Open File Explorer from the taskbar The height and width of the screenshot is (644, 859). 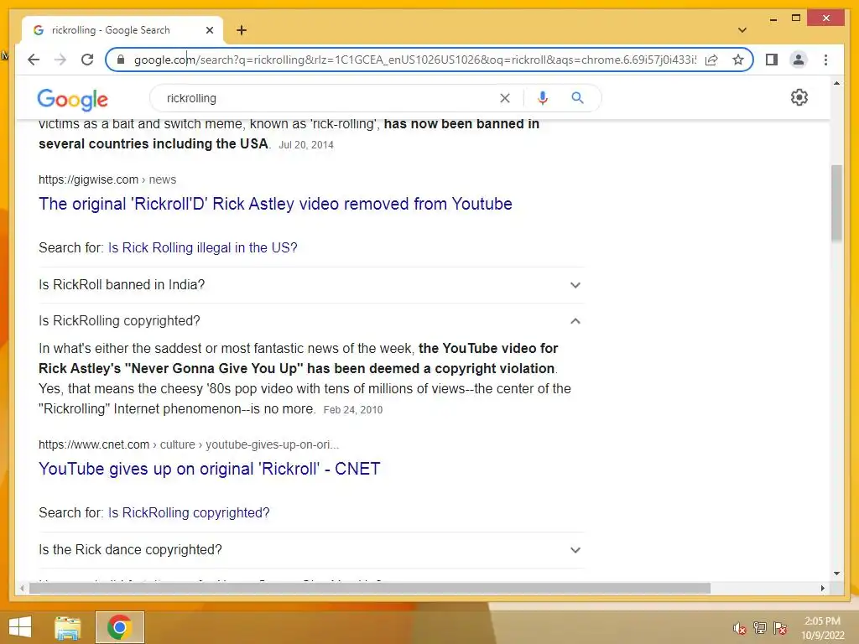coord(68,627)
